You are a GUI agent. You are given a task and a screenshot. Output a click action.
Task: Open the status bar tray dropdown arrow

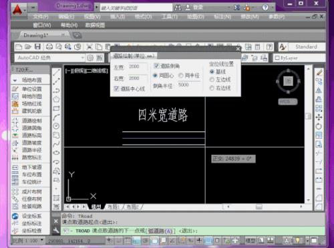coord(307,241)
